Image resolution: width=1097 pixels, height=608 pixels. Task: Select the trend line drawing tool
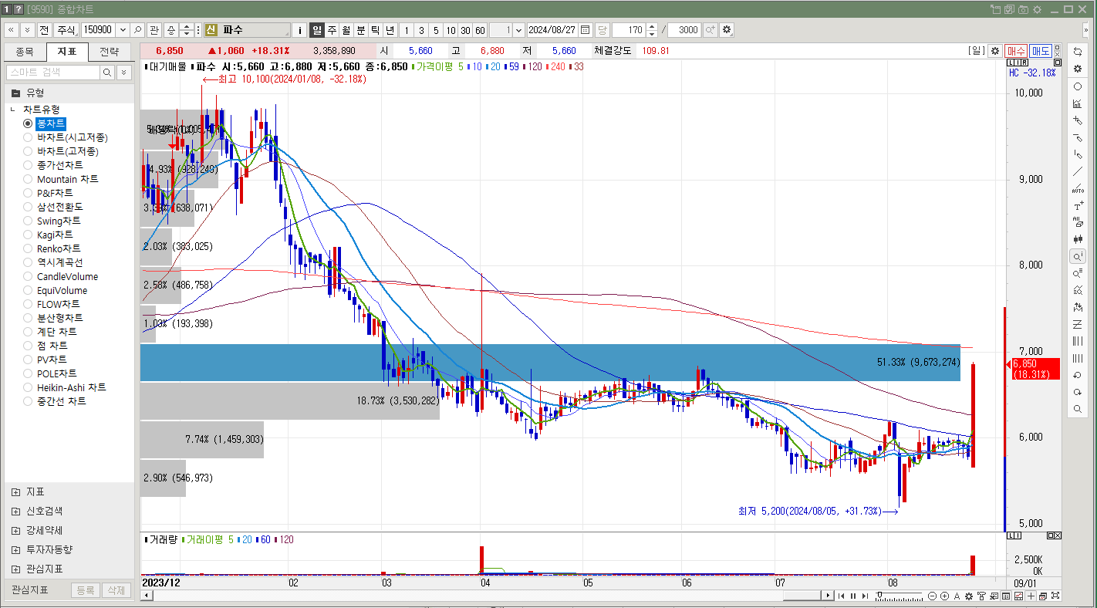point(1078,171)
